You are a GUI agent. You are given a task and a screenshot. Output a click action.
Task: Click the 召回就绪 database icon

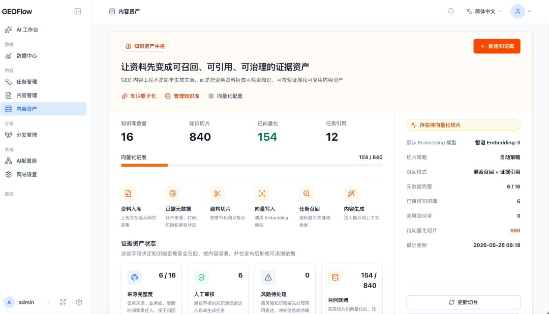point(335,277)
